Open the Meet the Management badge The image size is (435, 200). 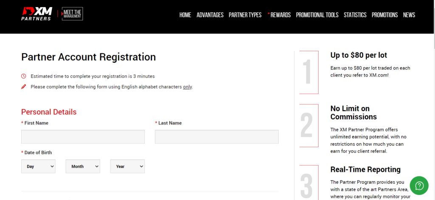[x=72, y=14]
